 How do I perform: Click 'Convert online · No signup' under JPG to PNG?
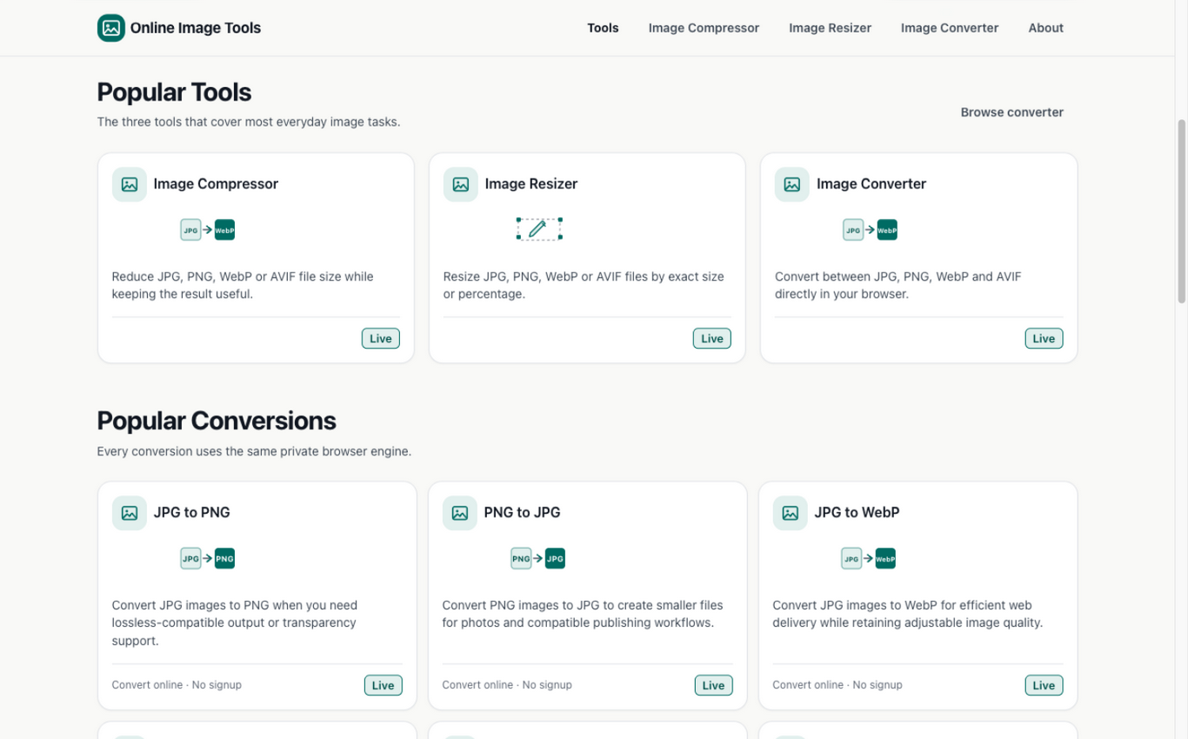[177, 685]
